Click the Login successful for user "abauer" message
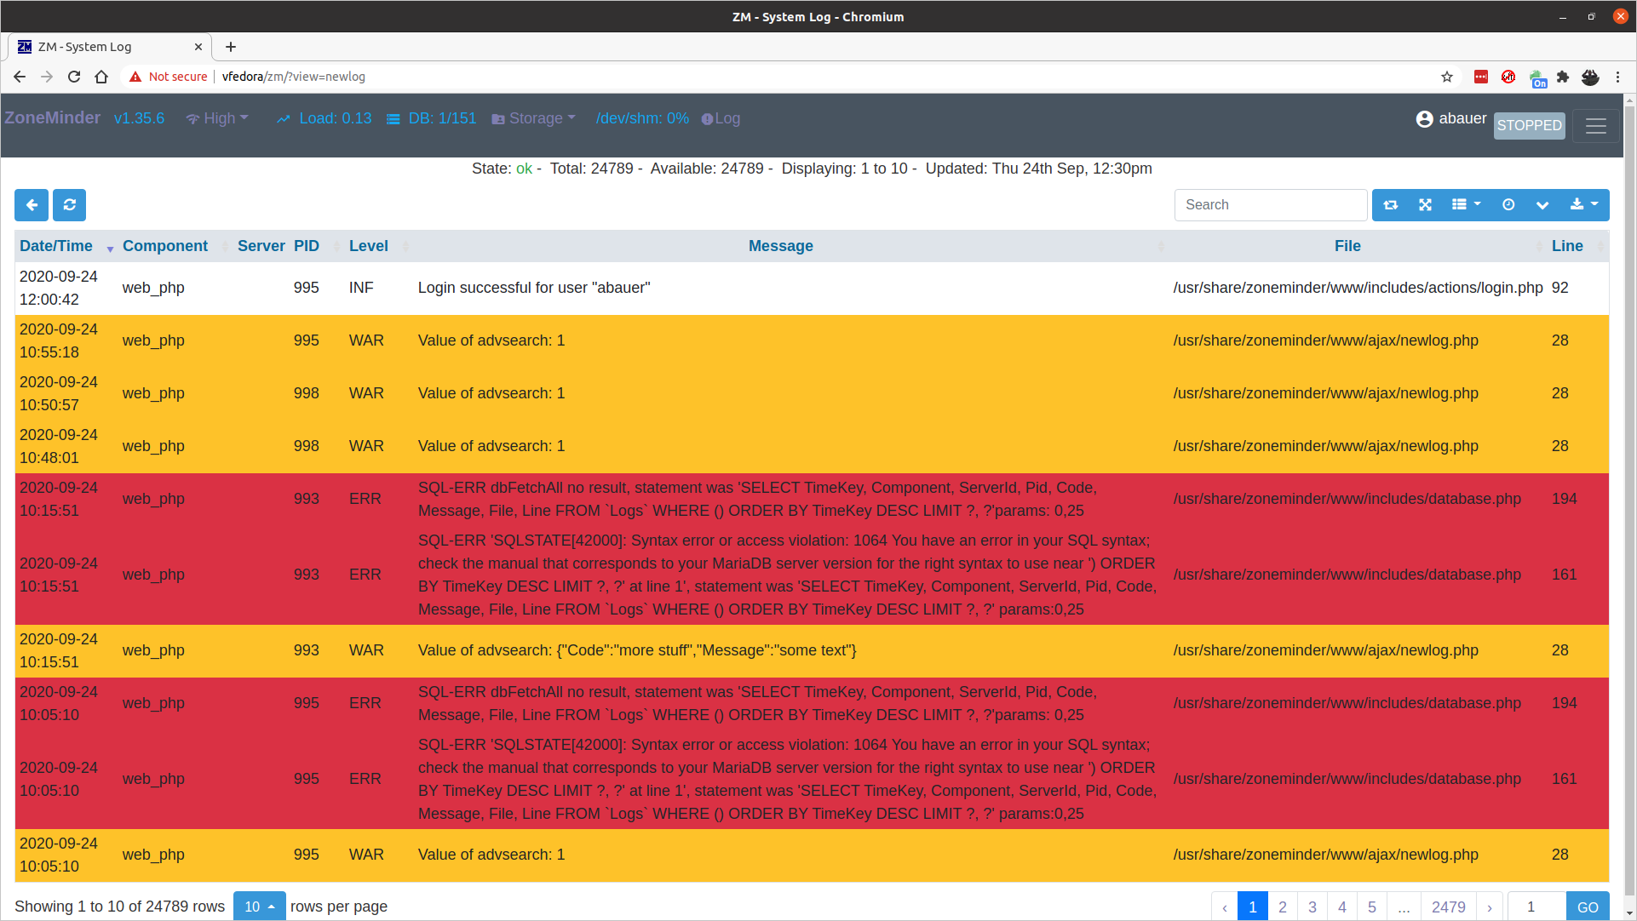Image resolution: width=1637 pixels, height=921 pixels. click(534, 289)
